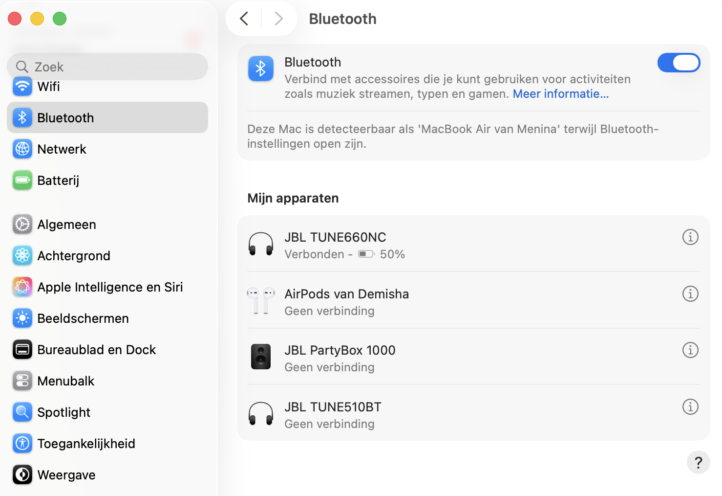This screenshot has width=722, height=496.
Task: Open Toegankelijkheid via its icon
Action: click(x=22, y=443)
